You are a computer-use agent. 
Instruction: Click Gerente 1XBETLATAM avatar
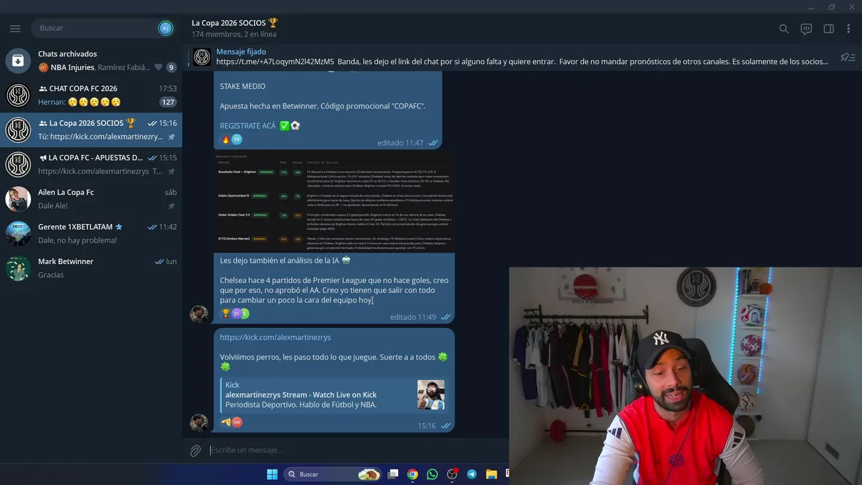18,234
